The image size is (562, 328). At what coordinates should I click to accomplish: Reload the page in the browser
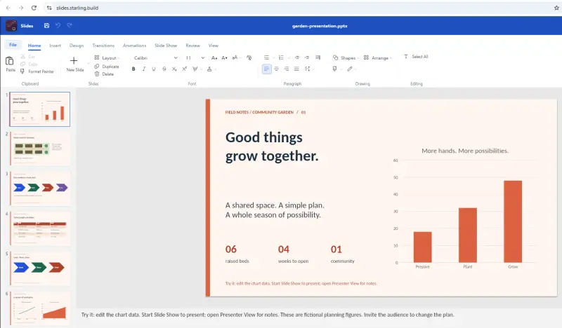pos(34,8)
